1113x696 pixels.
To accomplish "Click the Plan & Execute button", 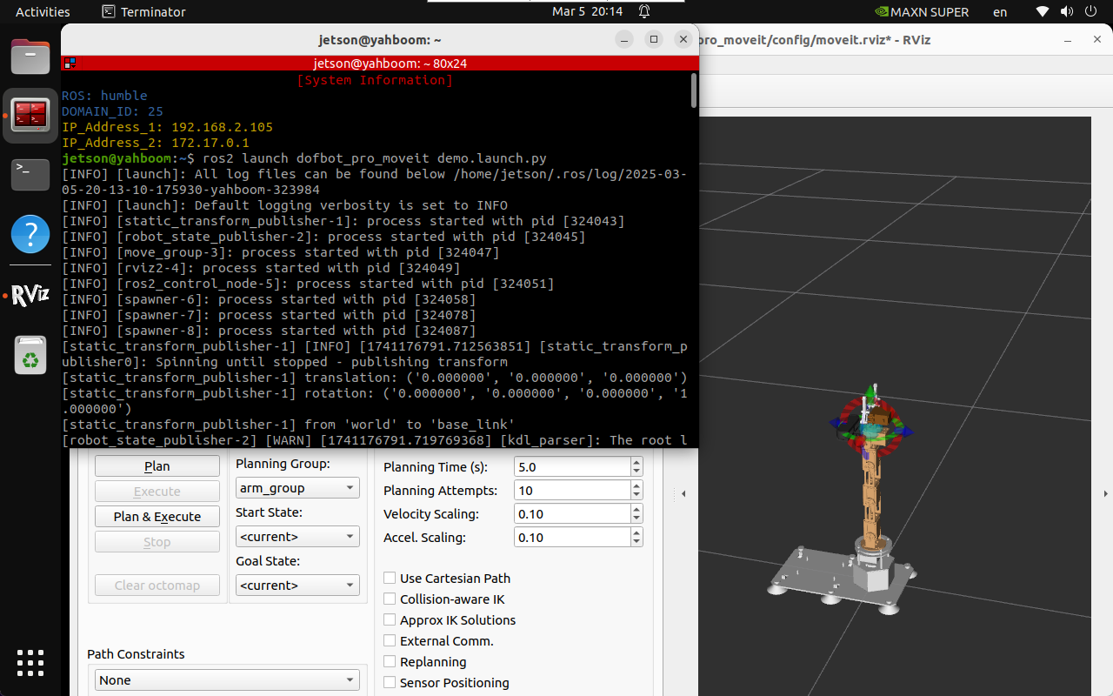I will (x=157, y=517).
